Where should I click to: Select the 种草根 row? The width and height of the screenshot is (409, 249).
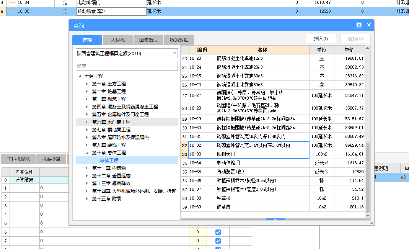pos(272,198)
